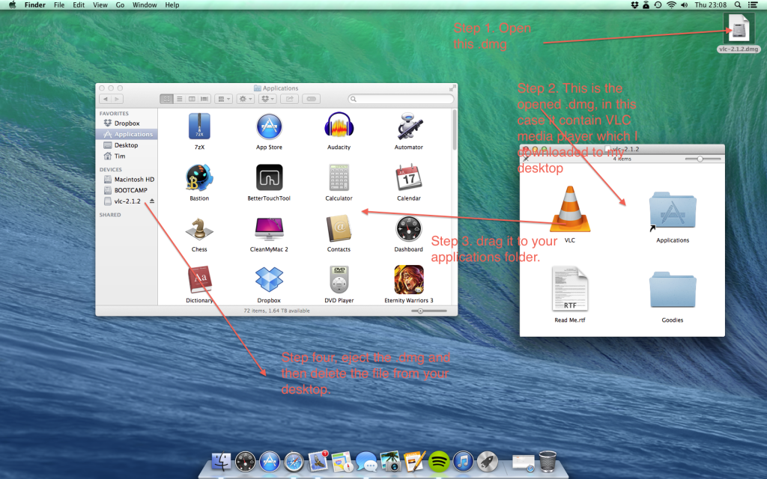Select the Chess app icon
This screenshot has height=479, width=767.
coord(199,229)
